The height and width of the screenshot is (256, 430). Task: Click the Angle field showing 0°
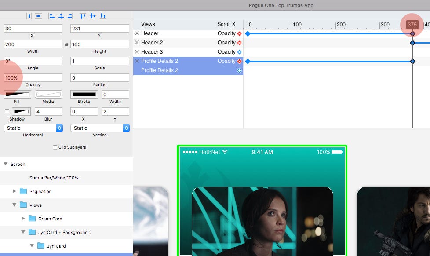click(x=33, y=61)
